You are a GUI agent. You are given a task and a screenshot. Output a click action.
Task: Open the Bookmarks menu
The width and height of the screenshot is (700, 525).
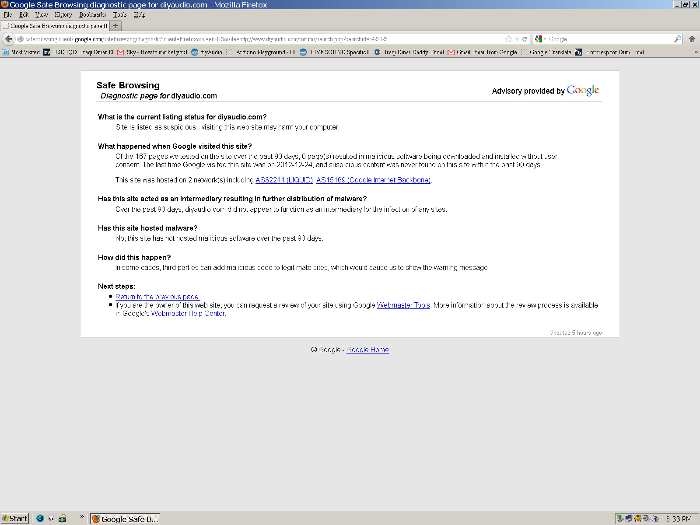93,14
